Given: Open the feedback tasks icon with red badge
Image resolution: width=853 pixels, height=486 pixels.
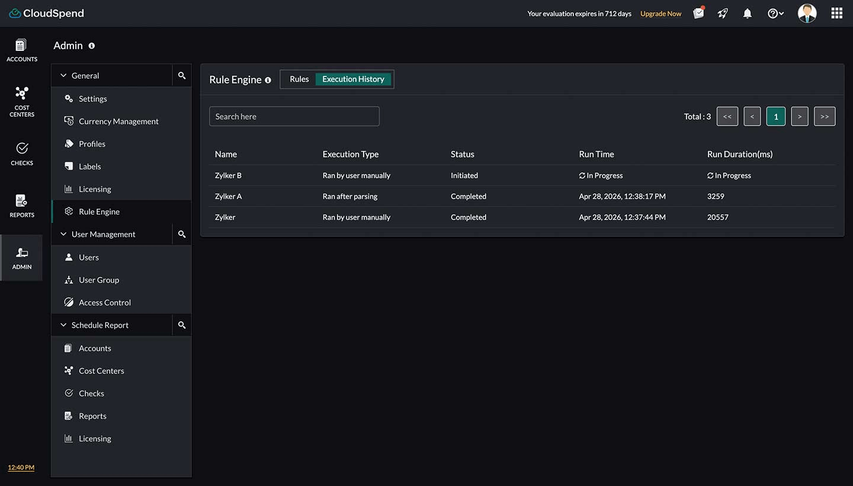Looking at the screenshot, I should coord(698,13).
